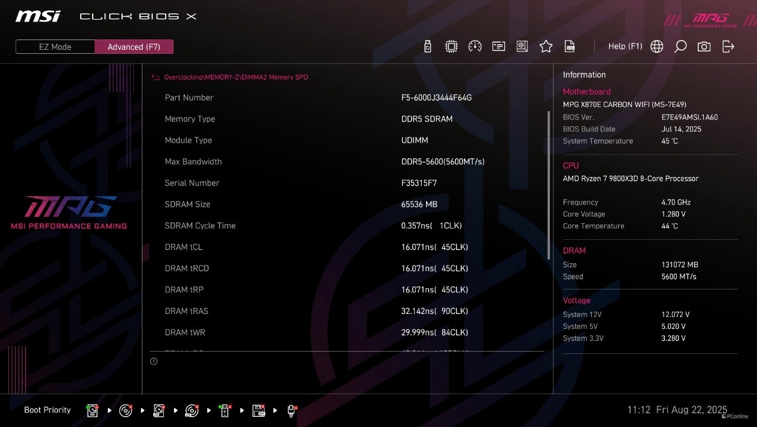This screenshot has width=757, height=427.
Task: Open the CPU hardware information icon
Action: click(x=451, y=46)
